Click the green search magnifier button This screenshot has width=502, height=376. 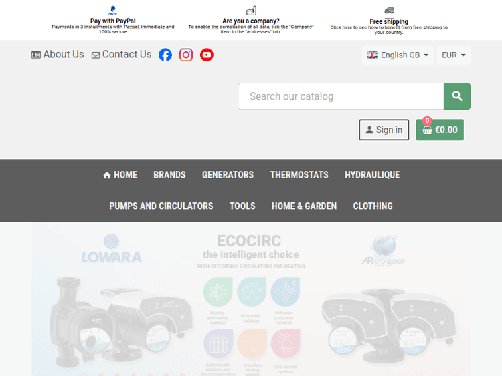(457, 96)
